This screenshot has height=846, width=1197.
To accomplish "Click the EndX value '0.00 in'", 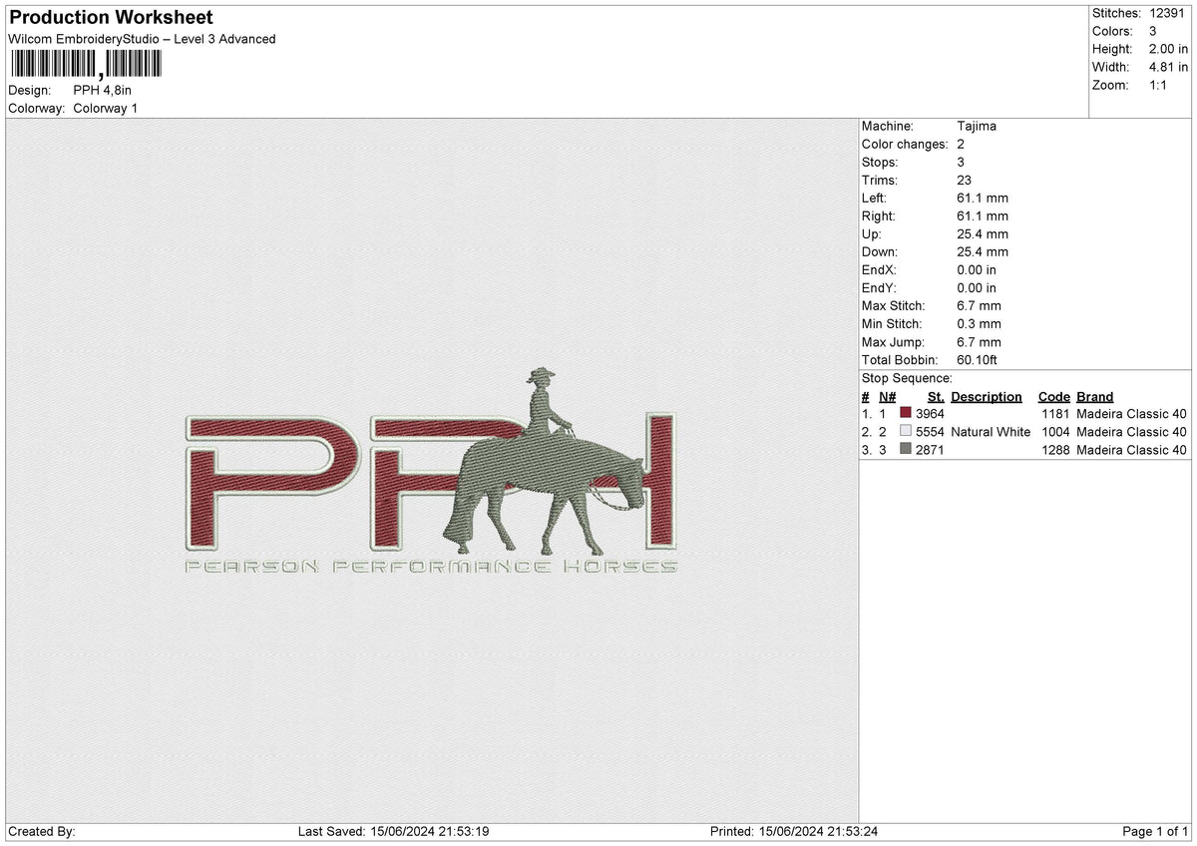I will tap(977, 270).
